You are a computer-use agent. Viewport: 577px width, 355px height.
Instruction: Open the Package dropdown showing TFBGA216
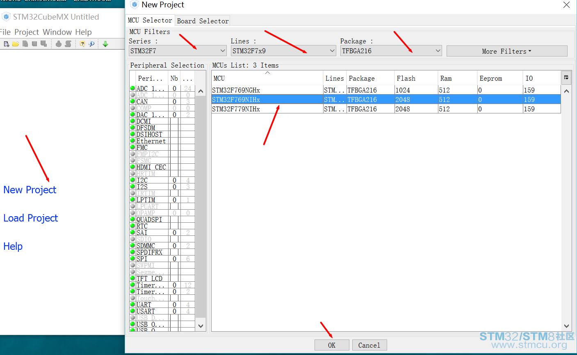[x=391, y=51]
